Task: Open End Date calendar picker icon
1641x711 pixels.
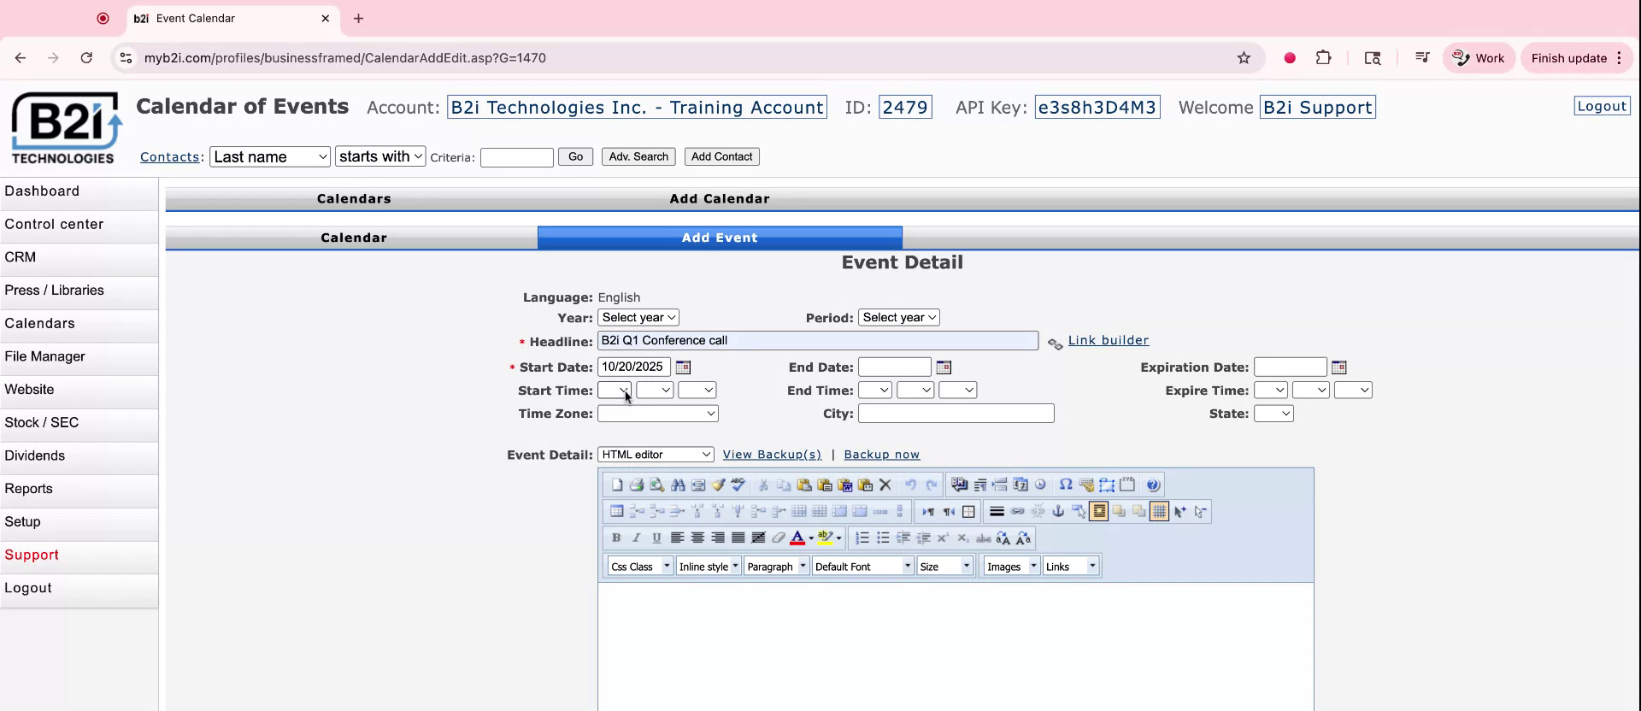Action: pos(944,367)
